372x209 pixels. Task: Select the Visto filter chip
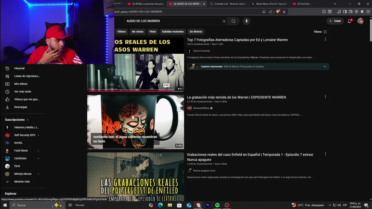coord(153,31)
